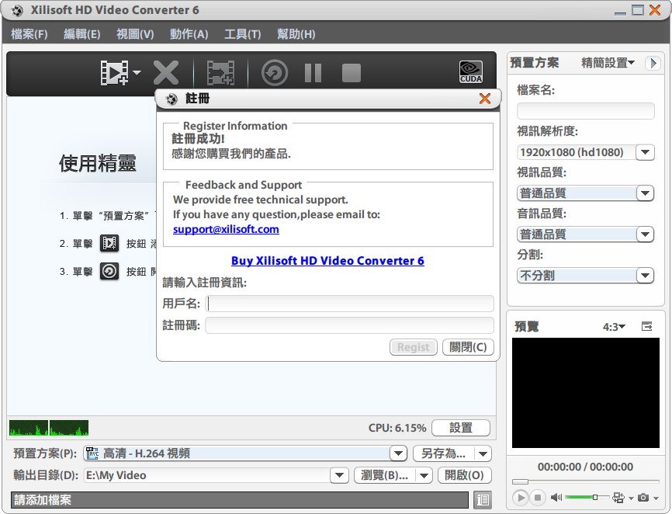Click the AVC icon in profile box
The image size is (672, 514).
coord(92,453)
